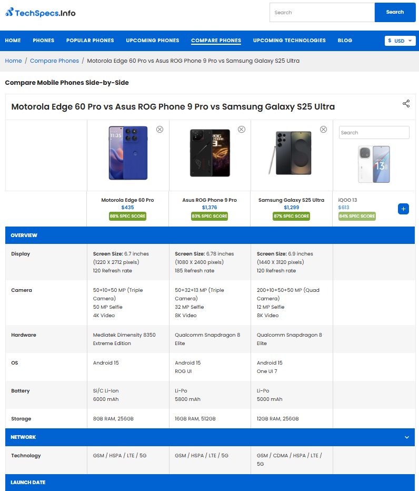Screen dimensions: 419x491
Task: Click the 12GB RAM, 256GB storage value
Action: 278,419
